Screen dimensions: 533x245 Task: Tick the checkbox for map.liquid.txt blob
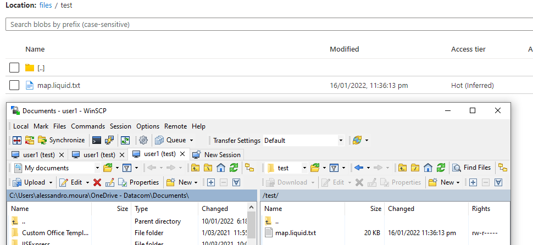pos(14,85)
